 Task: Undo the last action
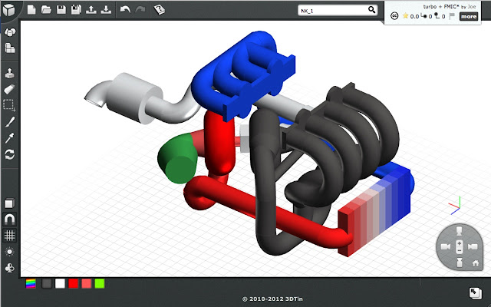125,10
